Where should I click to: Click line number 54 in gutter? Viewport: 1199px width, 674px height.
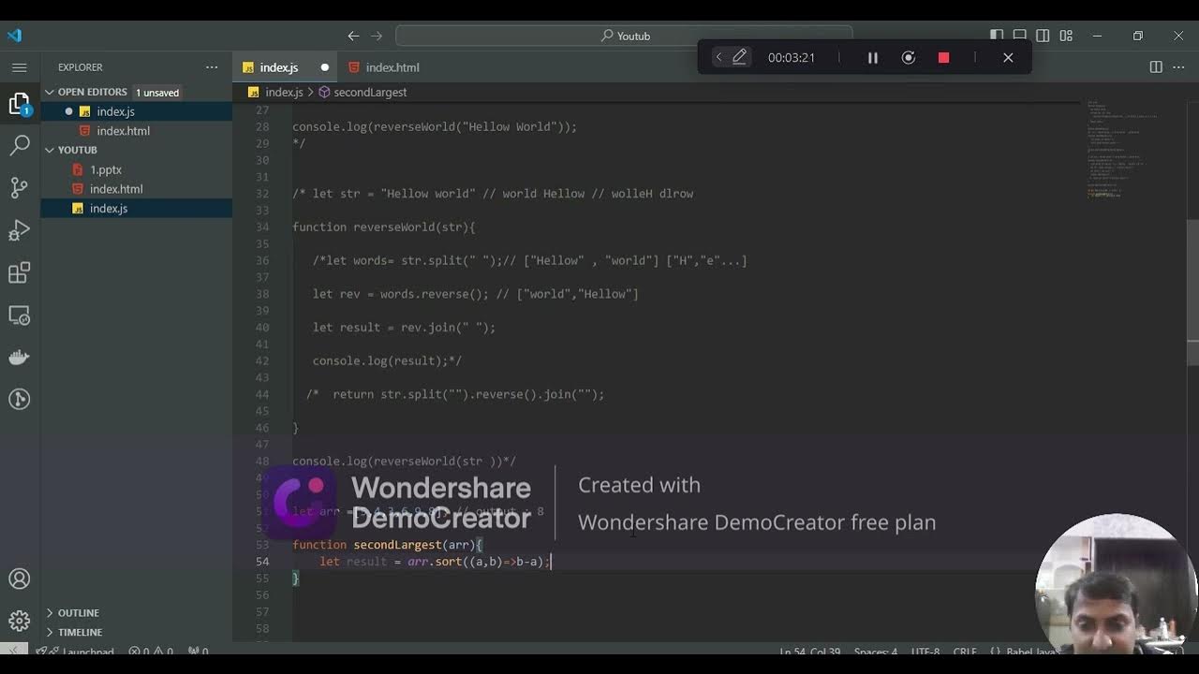pos(262,562)
